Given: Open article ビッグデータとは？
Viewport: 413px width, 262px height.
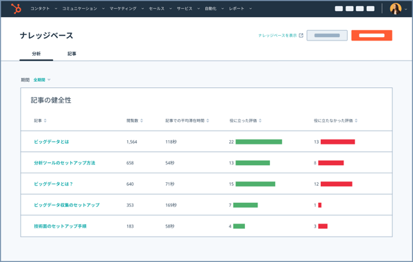Looking at the screenshot, I should click(53, 184).
